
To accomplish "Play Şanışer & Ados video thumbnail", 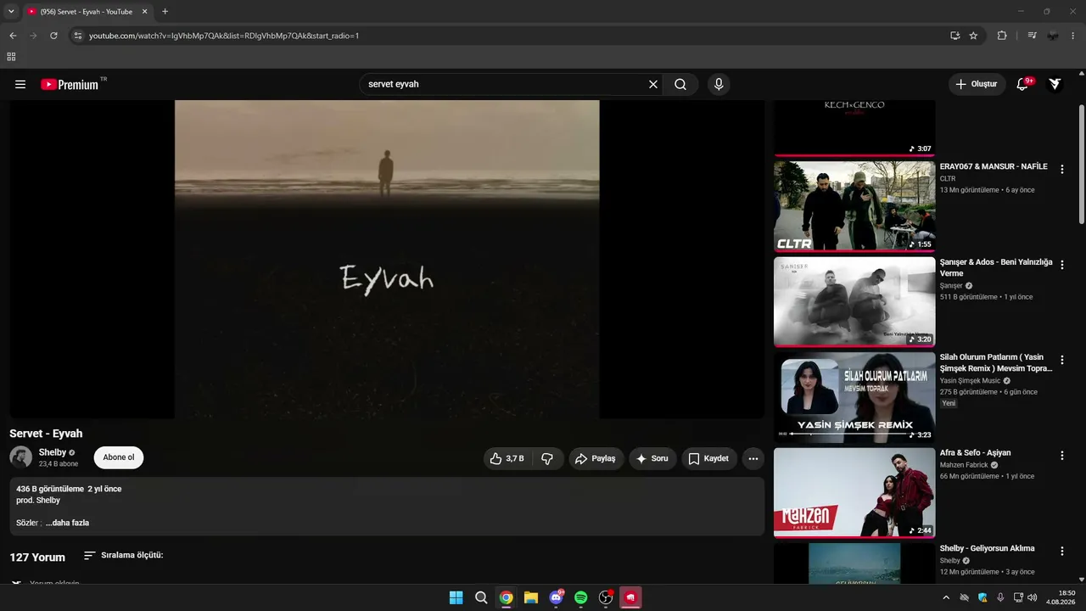I will coord(854,301).
